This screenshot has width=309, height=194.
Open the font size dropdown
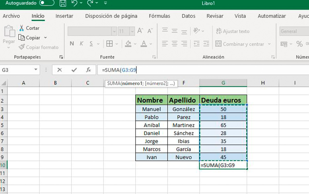(132, 31)
